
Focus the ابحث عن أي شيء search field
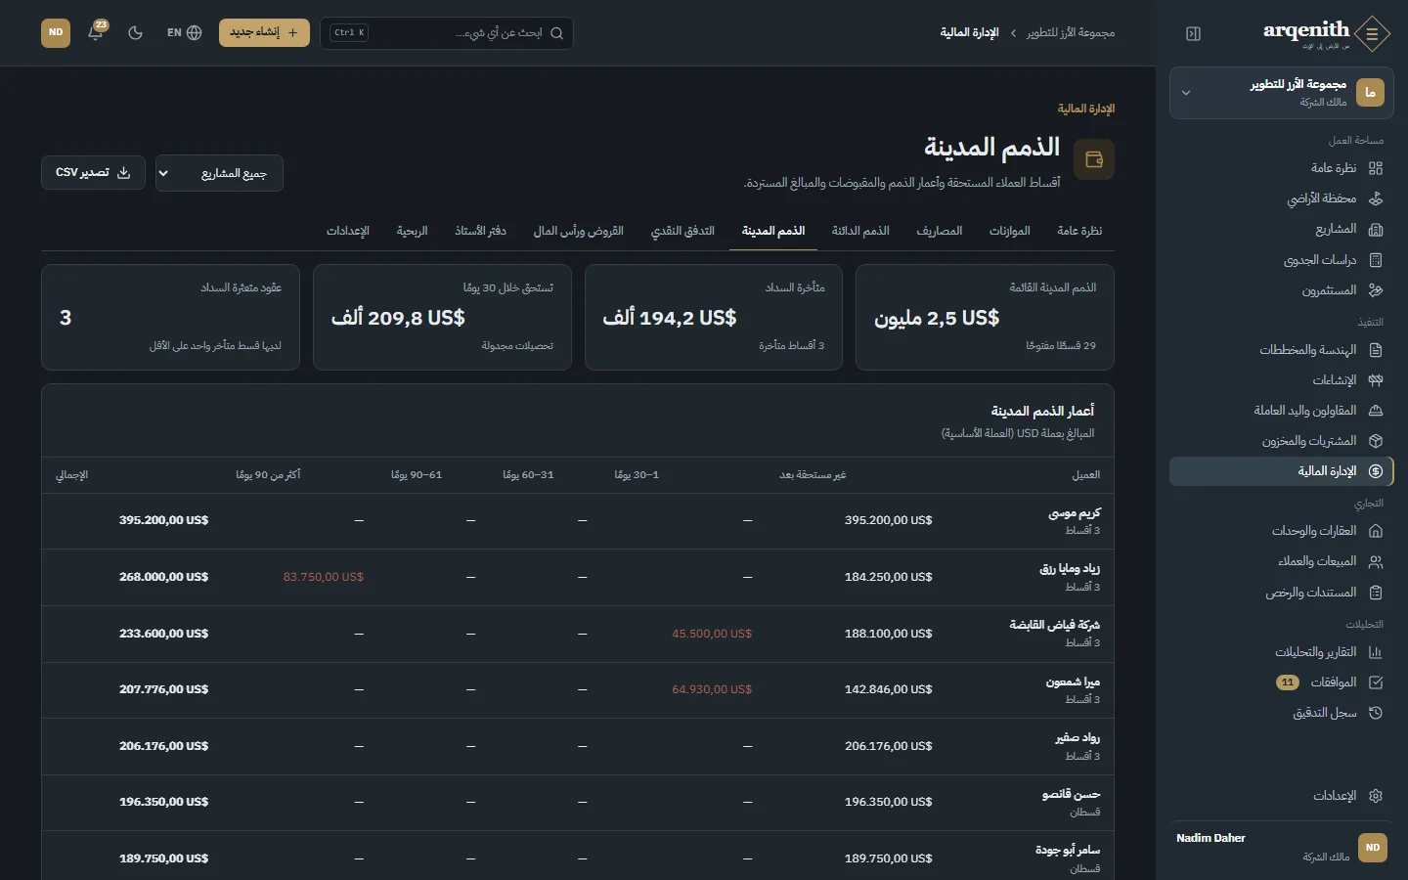click(447, 33)
